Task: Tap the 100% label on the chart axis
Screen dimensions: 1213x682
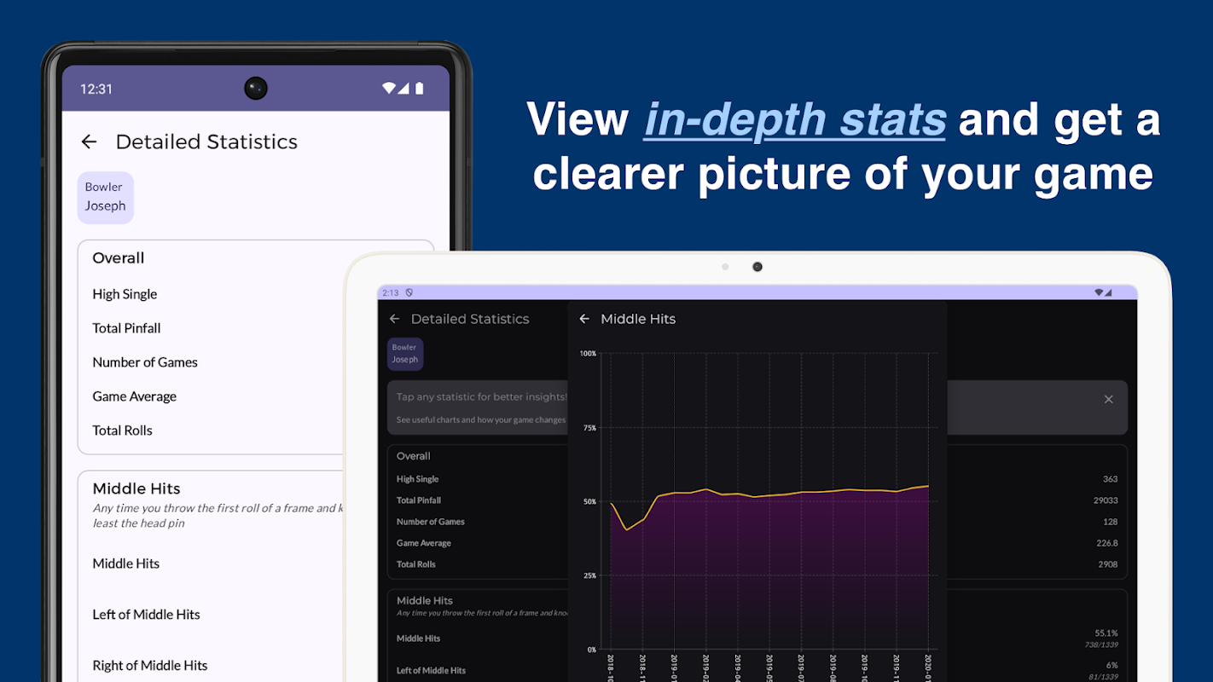Action: [x=589, y=354]
